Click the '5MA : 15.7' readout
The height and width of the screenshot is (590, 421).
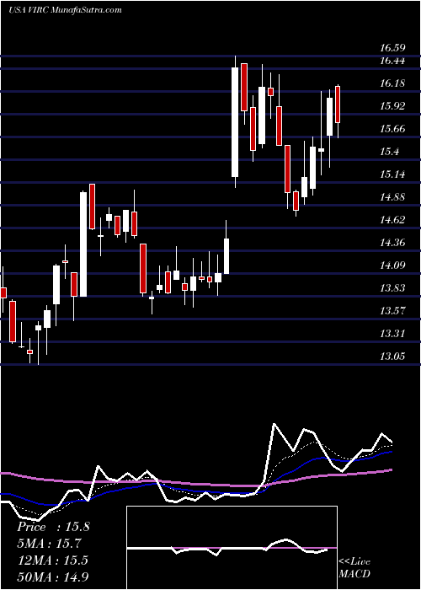(50, 544)
